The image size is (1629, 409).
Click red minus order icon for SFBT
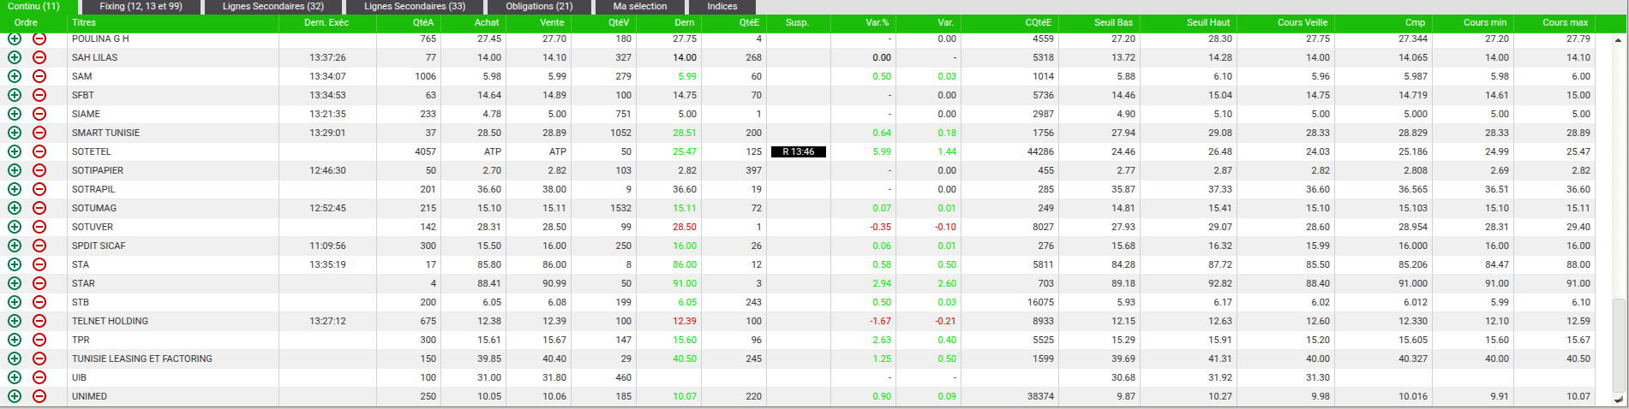point(39,95)
